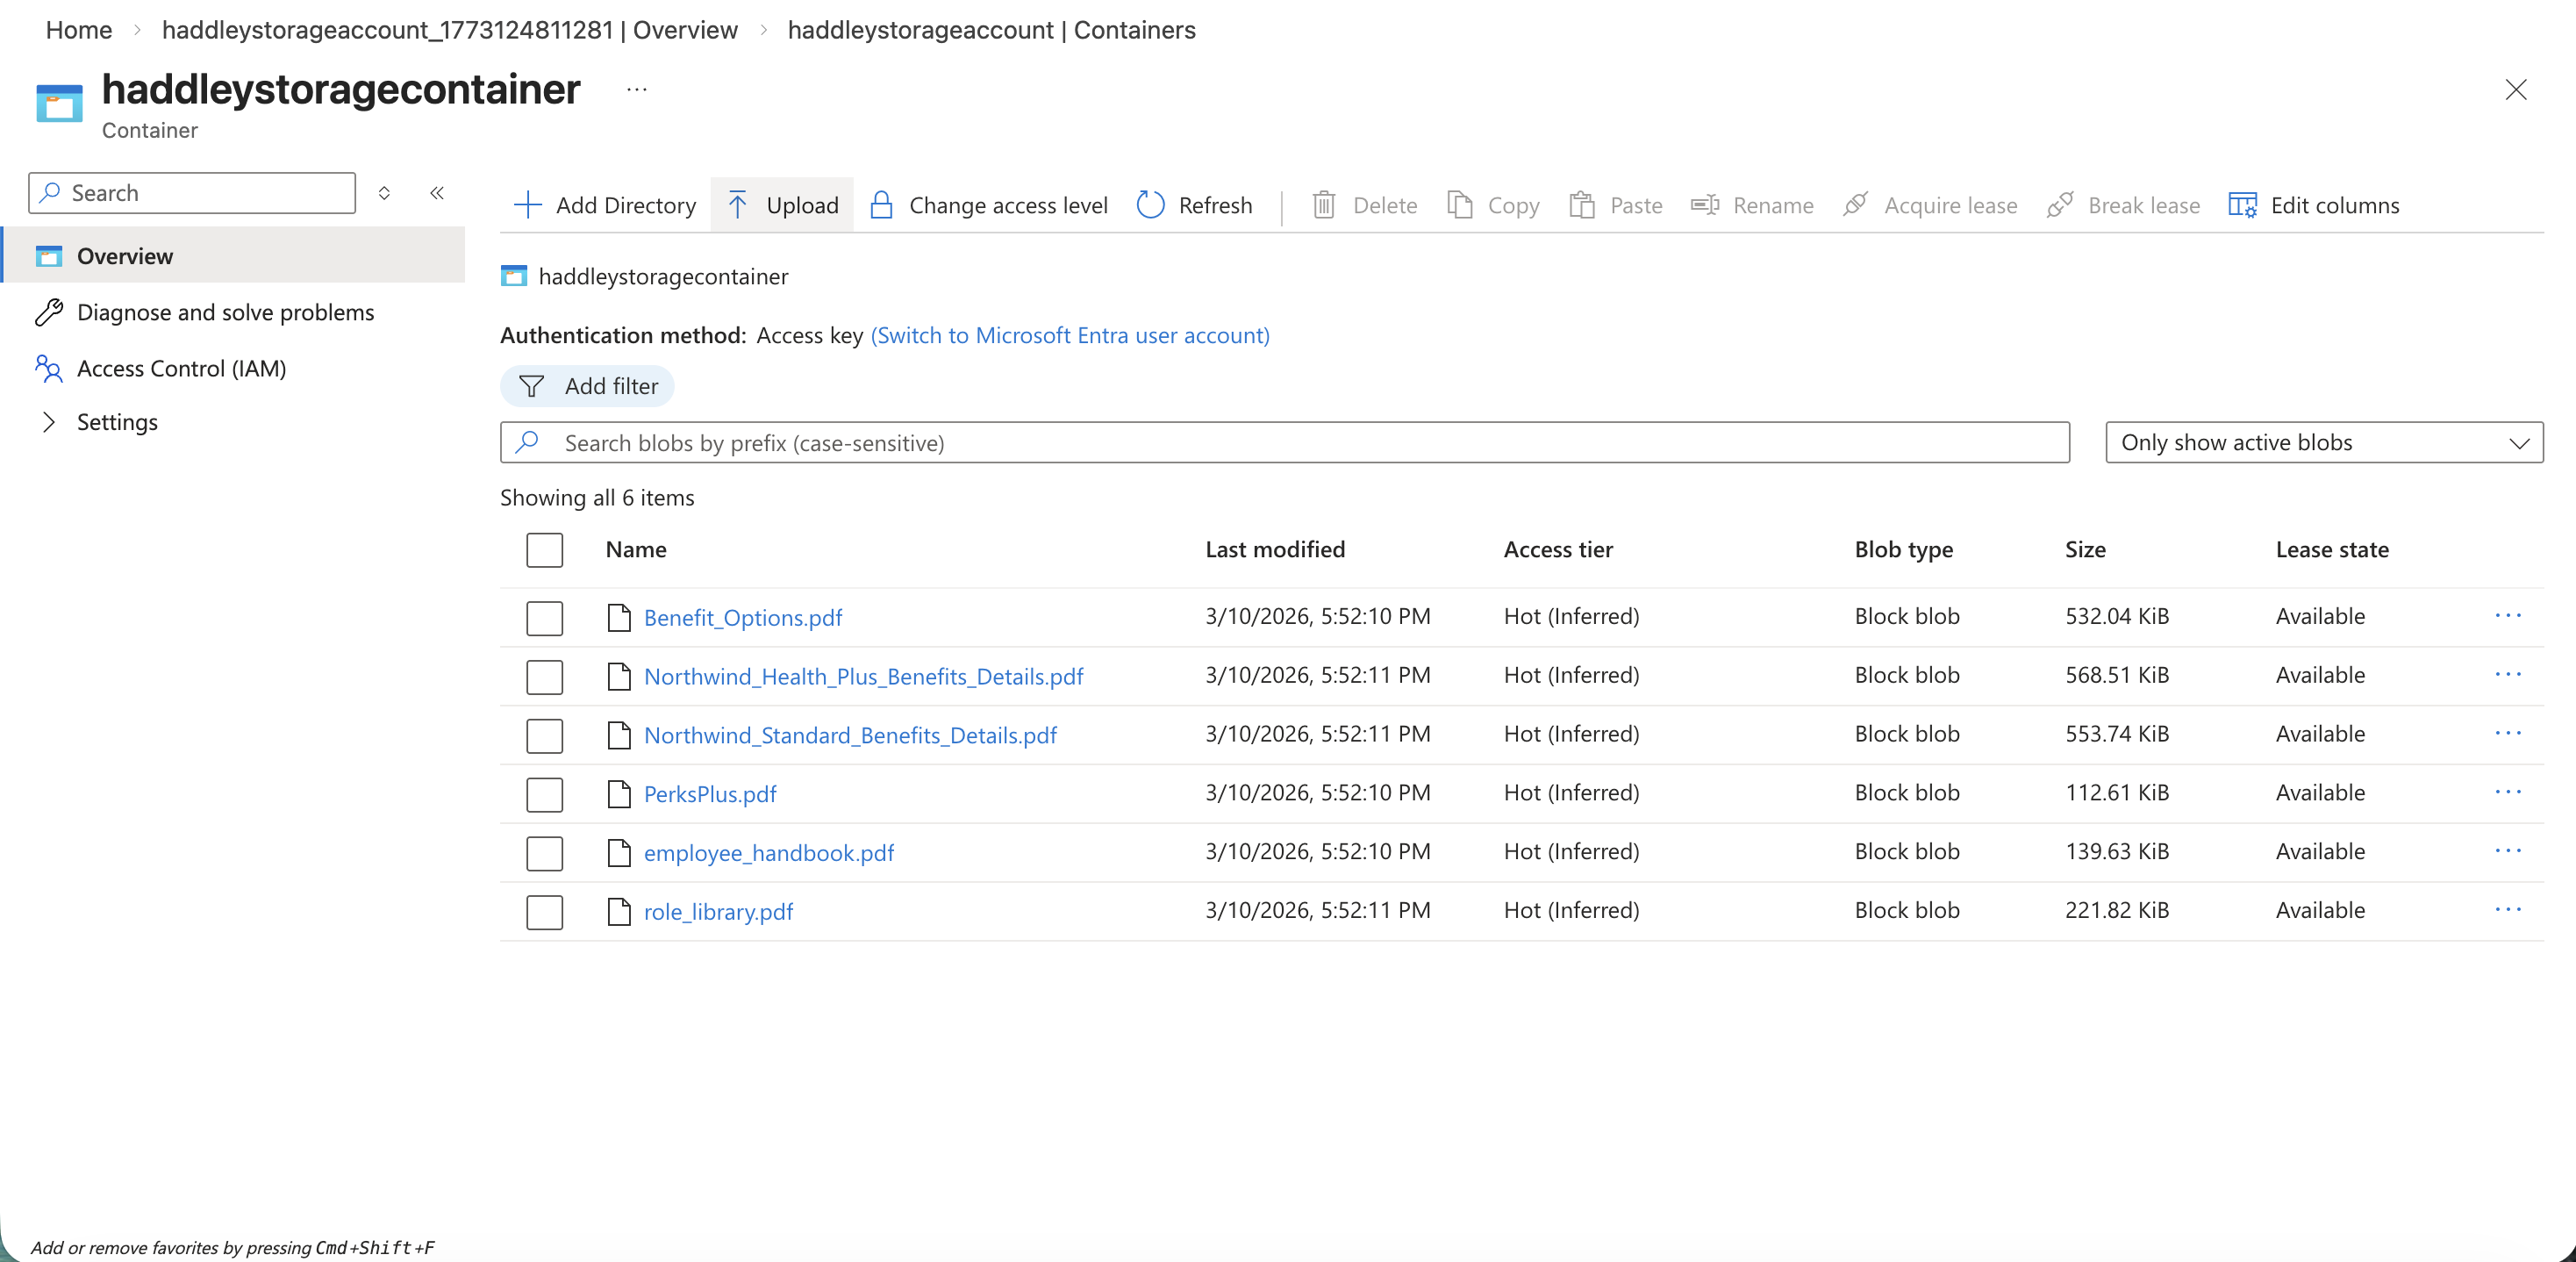Open the row menu for role_library.pdf
The image size is (2576, 1262).
(x=2511, y=909)
